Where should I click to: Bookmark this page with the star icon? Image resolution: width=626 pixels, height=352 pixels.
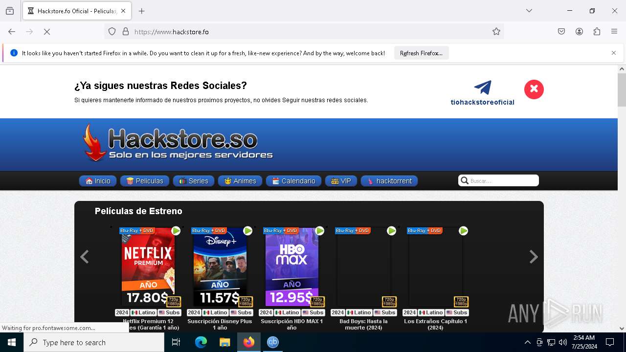pyautogui.click(x=496, y=32)
